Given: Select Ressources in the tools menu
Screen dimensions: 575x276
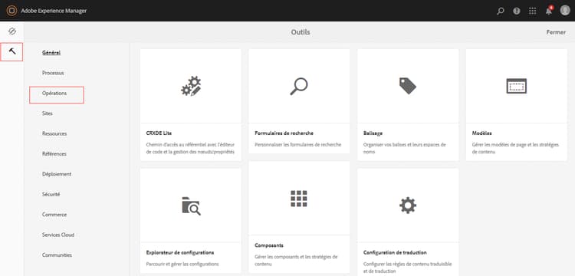Looking at the screenshot, I should 54,134.
